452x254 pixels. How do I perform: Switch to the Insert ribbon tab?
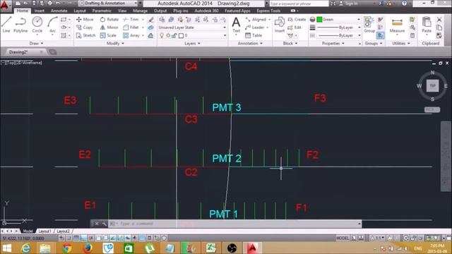40,11
